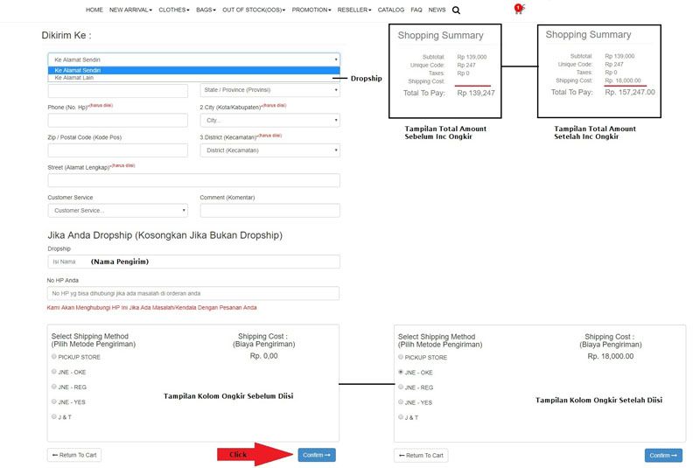This screenshot has height=468, width=700.
Task: Open the FAQ page link
Action: [x=416, y=10]
